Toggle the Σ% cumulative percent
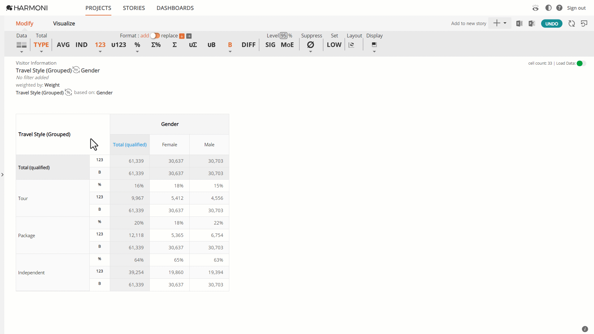Image resolution: width=594 pixels, height=334 pixels. (x=156, y=45)
